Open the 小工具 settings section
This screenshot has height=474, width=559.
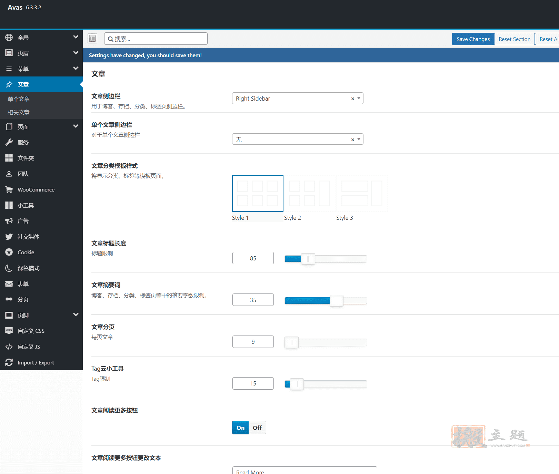tap(41, 205)
